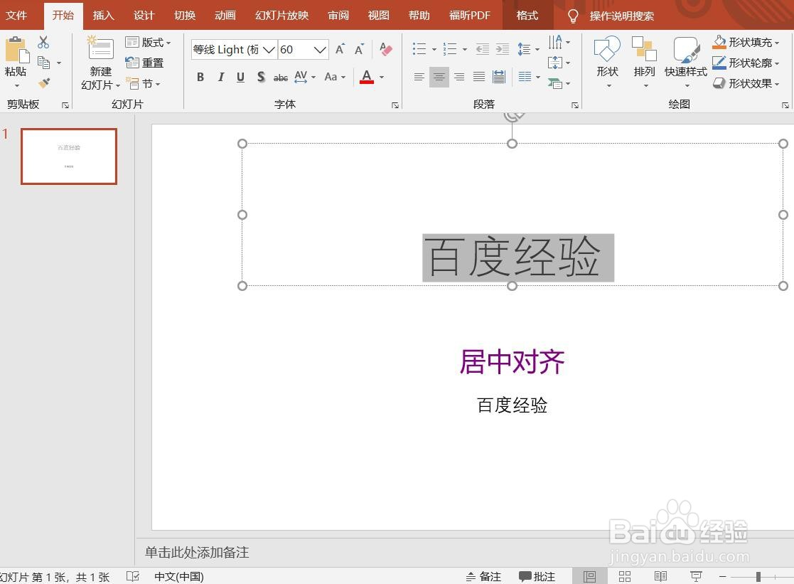Image resolution: width=794 pixels, height=584 pixels.
Task: Start slideshow from status bar icon
Action: click(697, 576)
